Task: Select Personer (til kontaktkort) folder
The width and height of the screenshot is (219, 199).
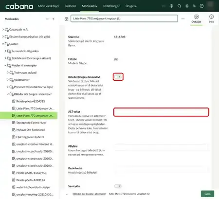Action: click(34, 87)
